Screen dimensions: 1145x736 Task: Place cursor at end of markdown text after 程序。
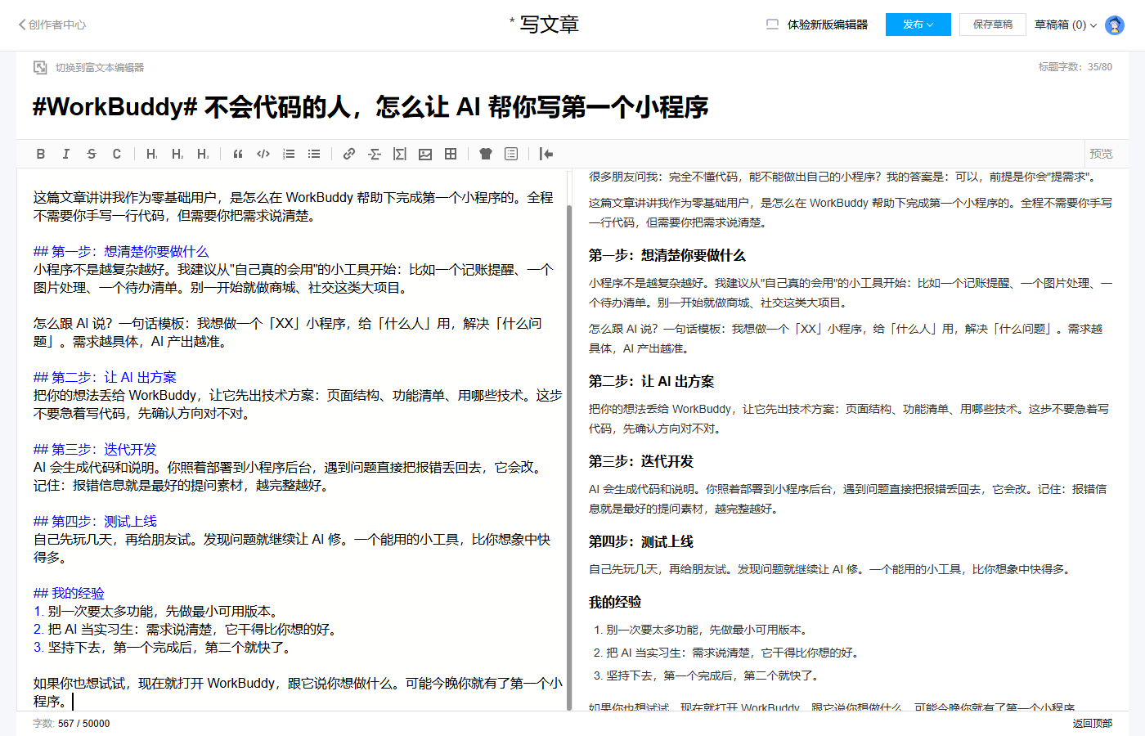click(72, 702)
